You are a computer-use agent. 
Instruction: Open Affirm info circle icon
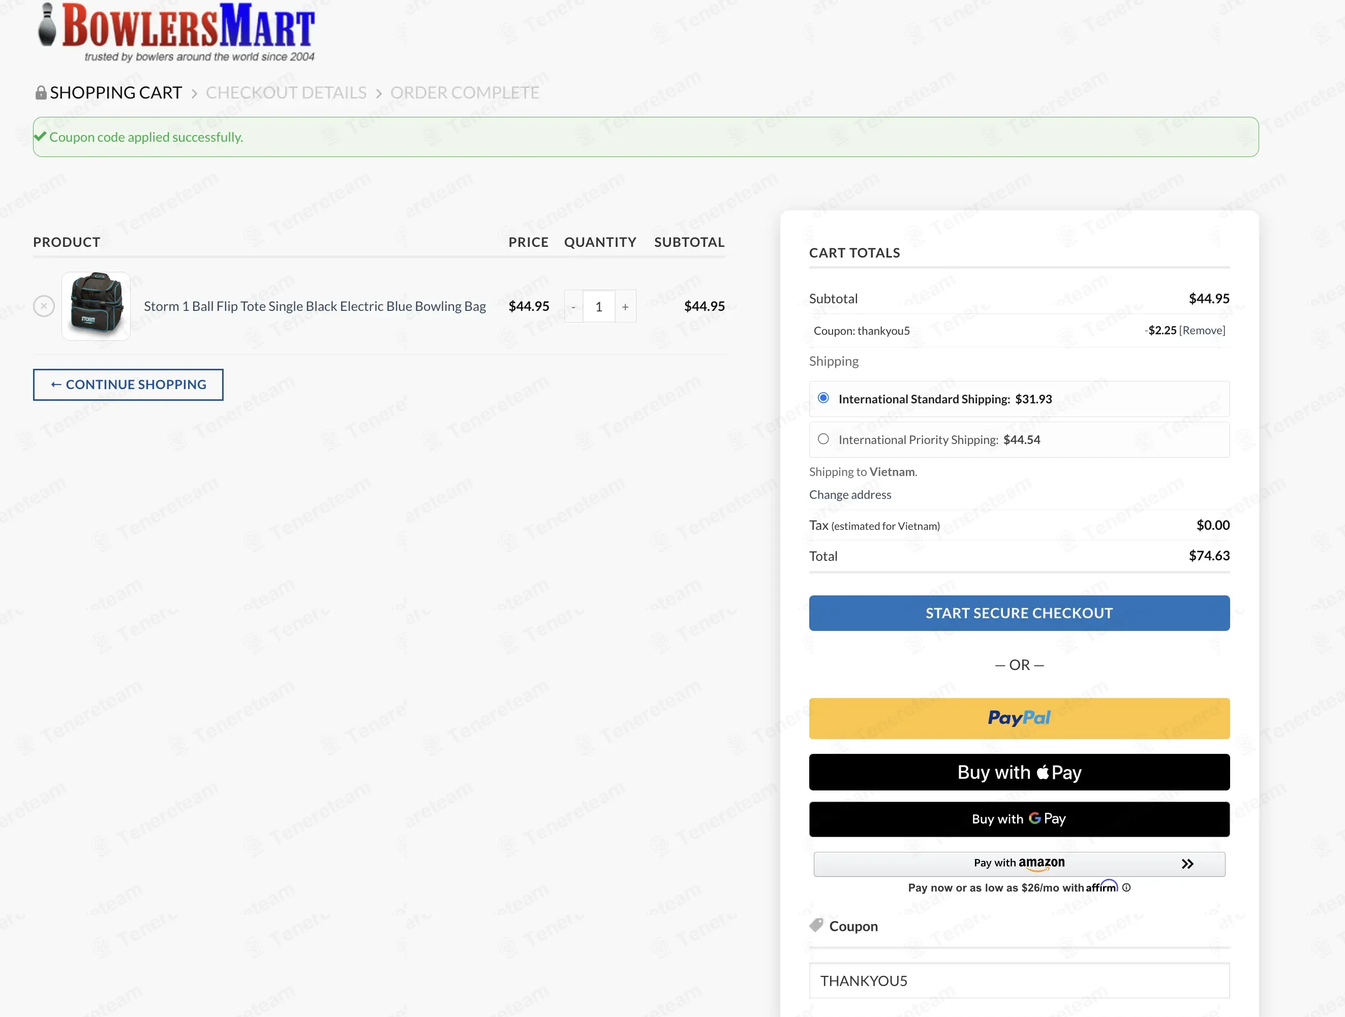(1127, 887)
